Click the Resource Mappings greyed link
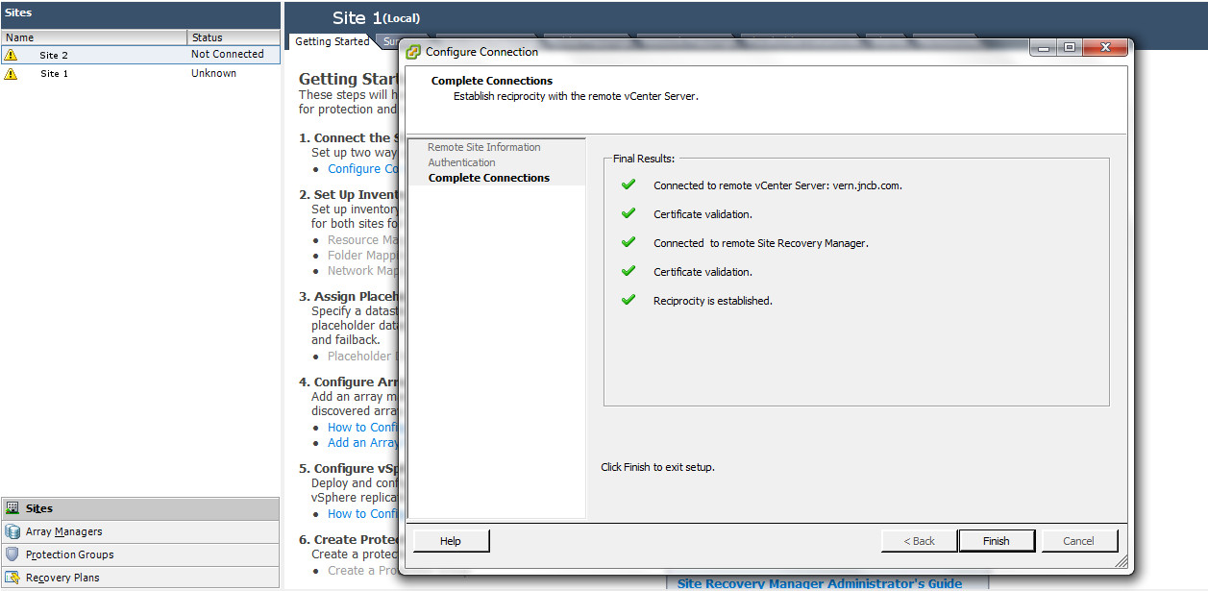 (x=362, y=240)
